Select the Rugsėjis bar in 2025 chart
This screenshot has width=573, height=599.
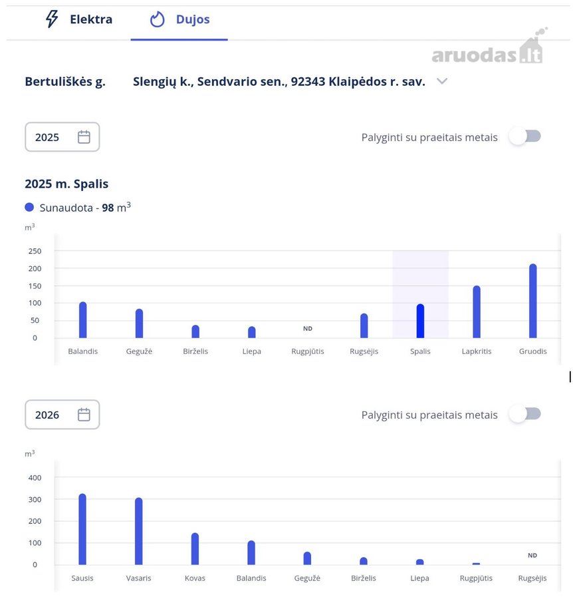click(364, 325)
